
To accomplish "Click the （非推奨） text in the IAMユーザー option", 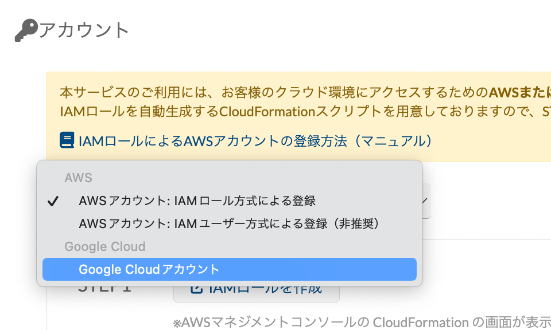I will [x=356, y=224].
